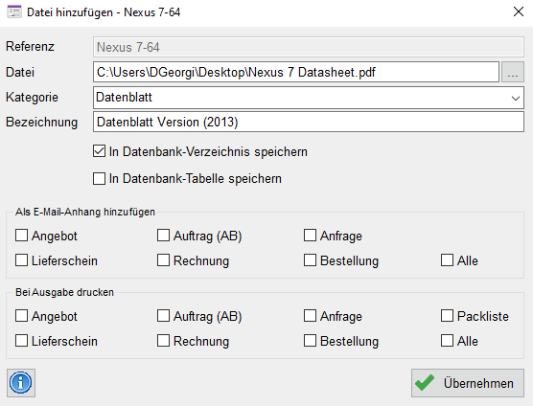Check Auftrag (AB) under E-Mail-Anhang

163,236
